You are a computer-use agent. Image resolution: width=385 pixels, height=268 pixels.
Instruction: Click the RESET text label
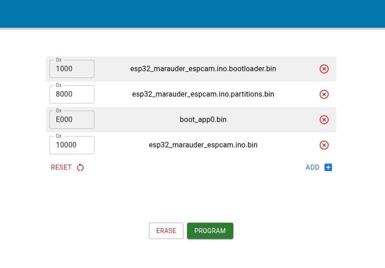pyautogui.click(x=61, y=167)
